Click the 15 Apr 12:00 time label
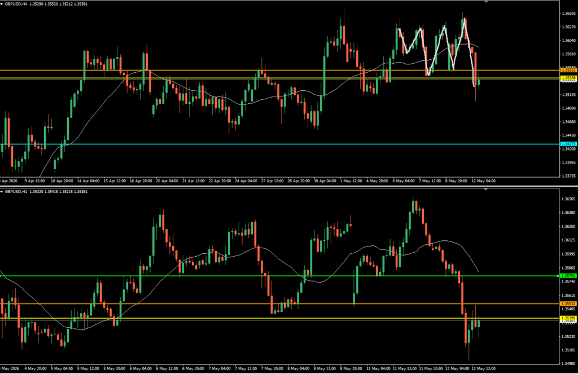Viewport: 578px width, 374px height. (x=115, y=181)
